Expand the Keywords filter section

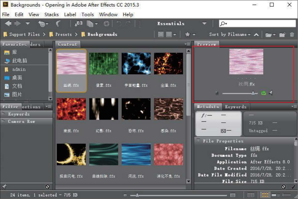19,114
